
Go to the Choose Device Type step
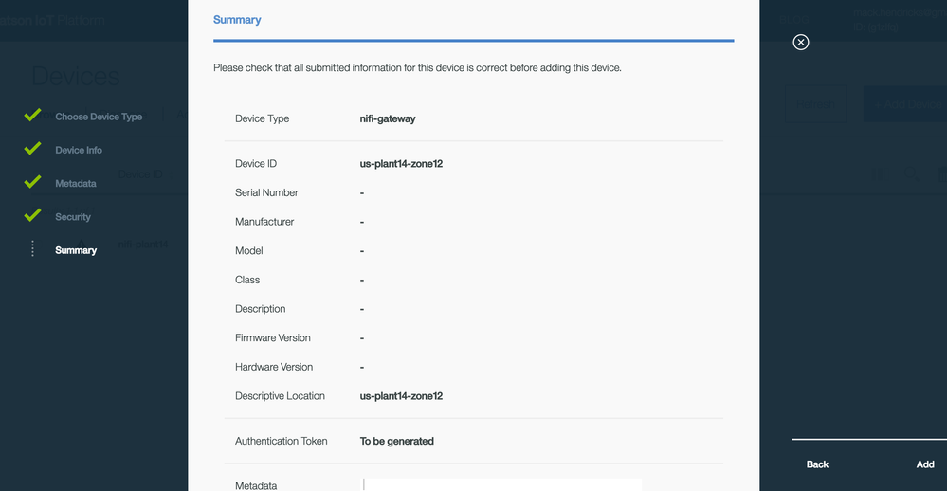tap(99, 117)
